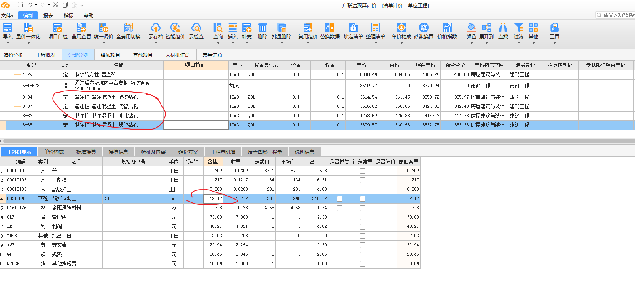Click the Save icon in quick access bar
This screenshot has height=297, width=635.
pyautogui.click(x=21, y=5)
